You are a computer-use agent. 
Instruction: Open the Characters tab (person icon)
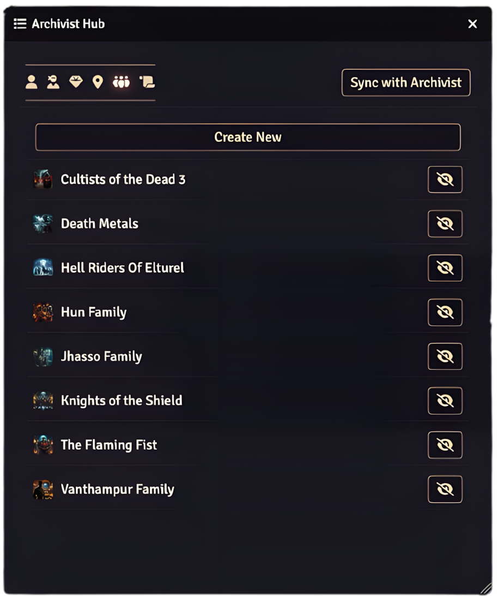pos(32,82)
